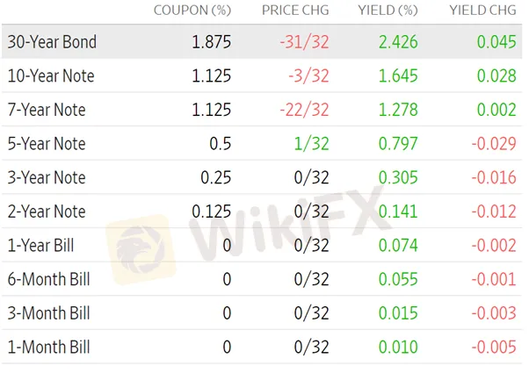Select the 2-Year Note label
This screenshot has width=529, height=373.
pos(47,212)
